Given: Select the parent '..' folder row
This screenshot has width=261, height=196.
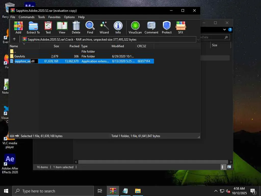Looking at the screenshot, I should coord(82,52).
